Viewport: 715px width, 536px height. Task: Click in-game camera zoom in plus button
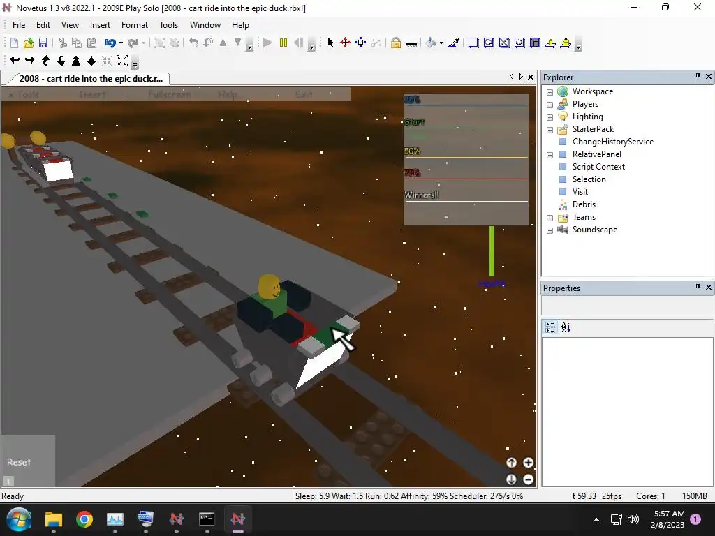click(x=528, y=463)
